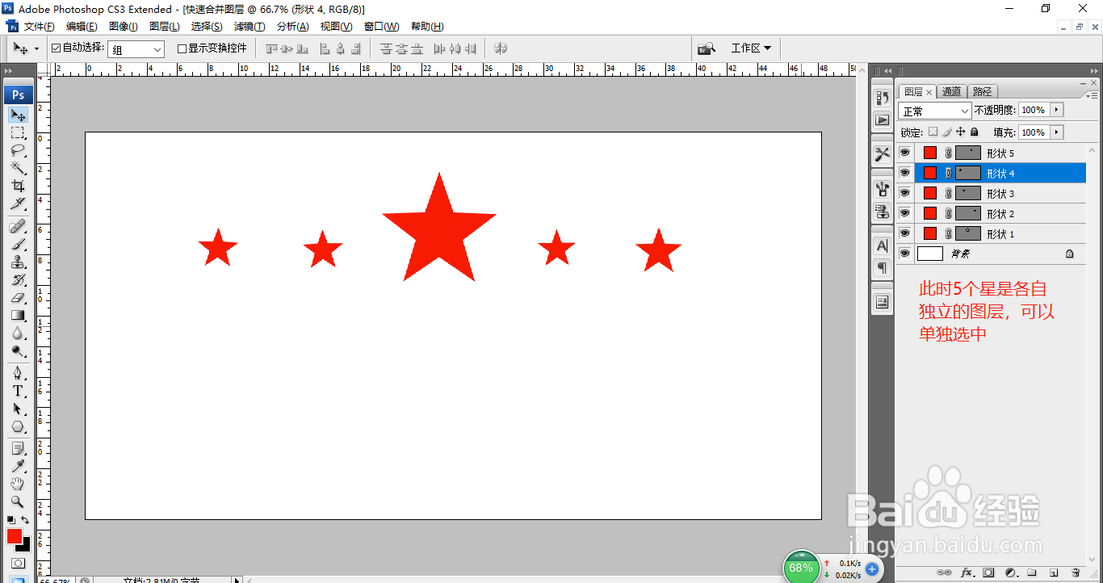The height and width of the screenshot is (583, 1103).
Task: Open the 图像(I) menu
Action: point(124,27)
